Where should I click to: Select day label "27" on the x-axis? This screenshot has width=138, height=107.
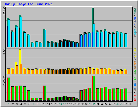(113, 104)
